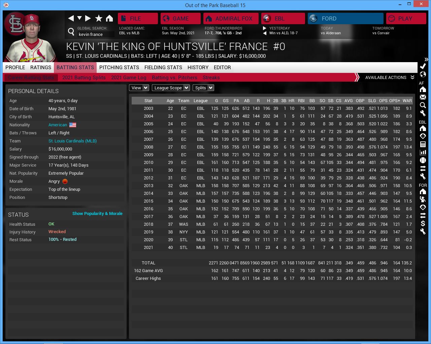Click the bookmarks star icon
431x344 pixels.
point(99,18)
